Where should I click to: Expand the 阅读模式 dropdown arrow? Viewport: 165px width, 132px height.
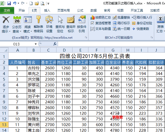pyautogui.click(x=31, y=31)
